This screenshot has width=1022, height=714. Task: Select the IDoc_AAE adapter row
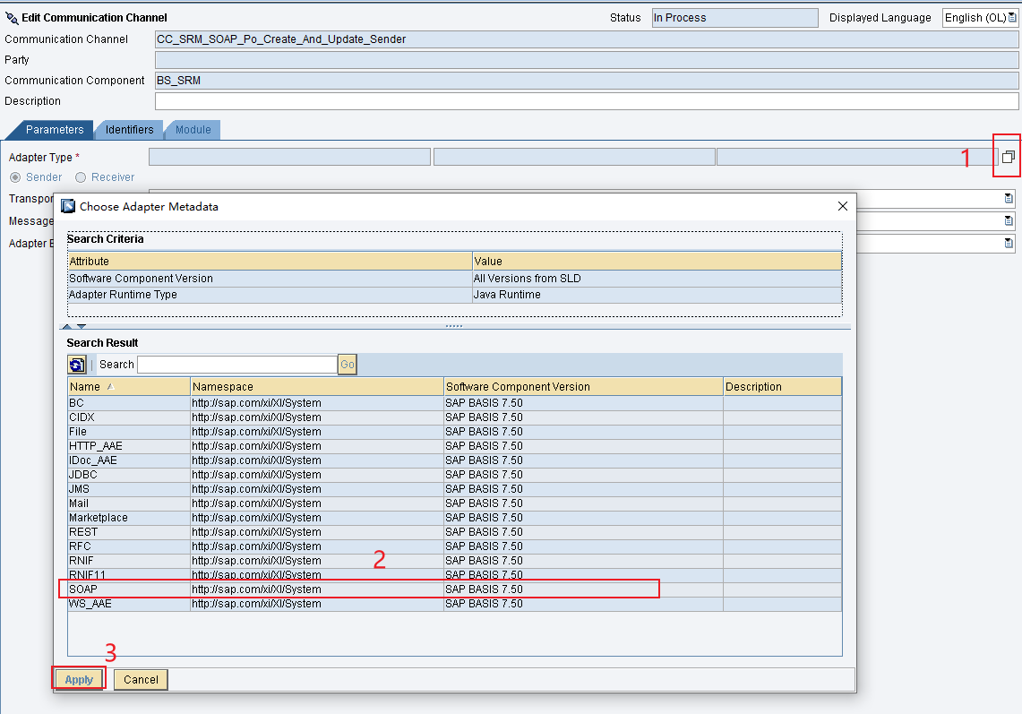pos(454,460)
